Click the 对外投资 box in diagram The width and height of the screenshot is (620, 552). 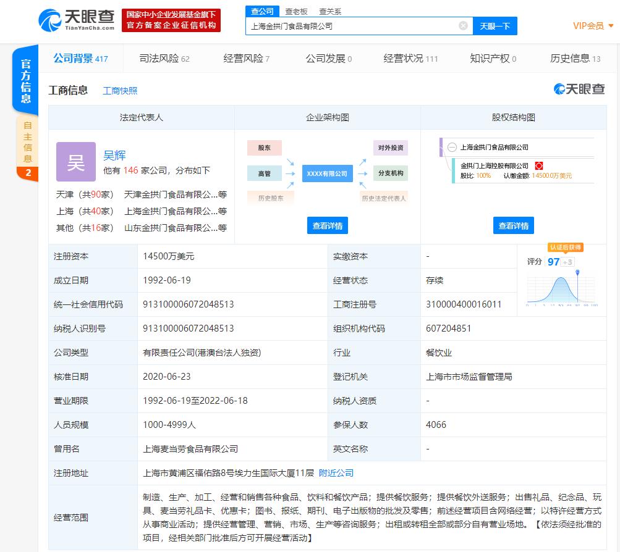[391, 148]
